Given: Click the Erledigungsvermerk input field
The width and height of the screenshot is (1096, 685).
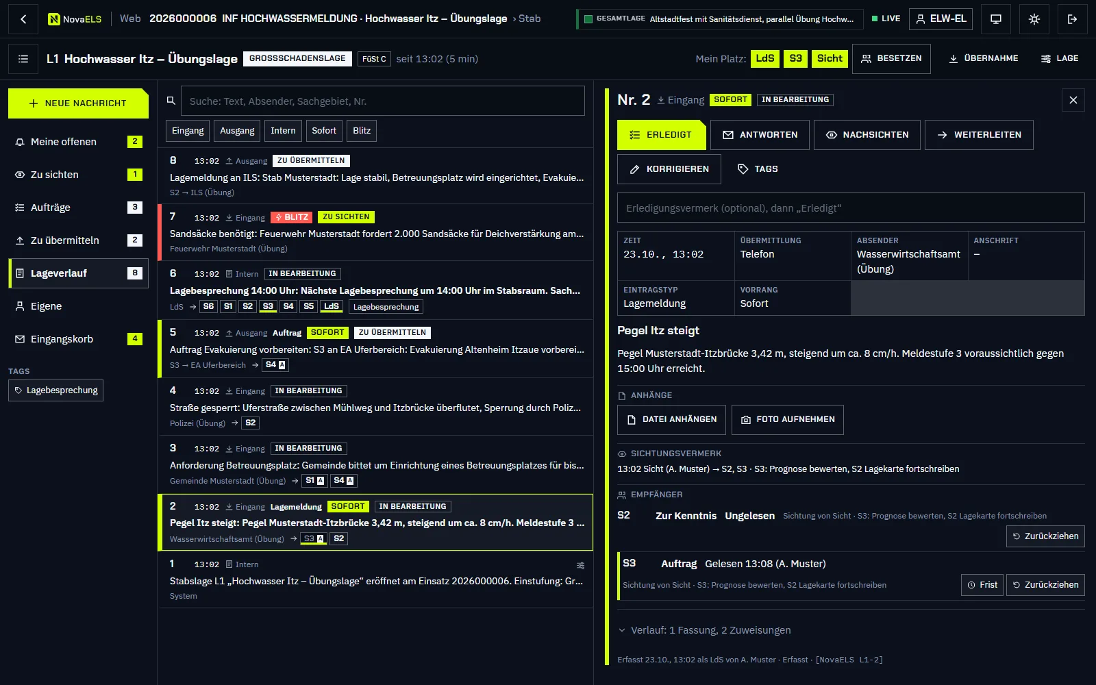Looking at the screenshot, I should tap(851, 208).
